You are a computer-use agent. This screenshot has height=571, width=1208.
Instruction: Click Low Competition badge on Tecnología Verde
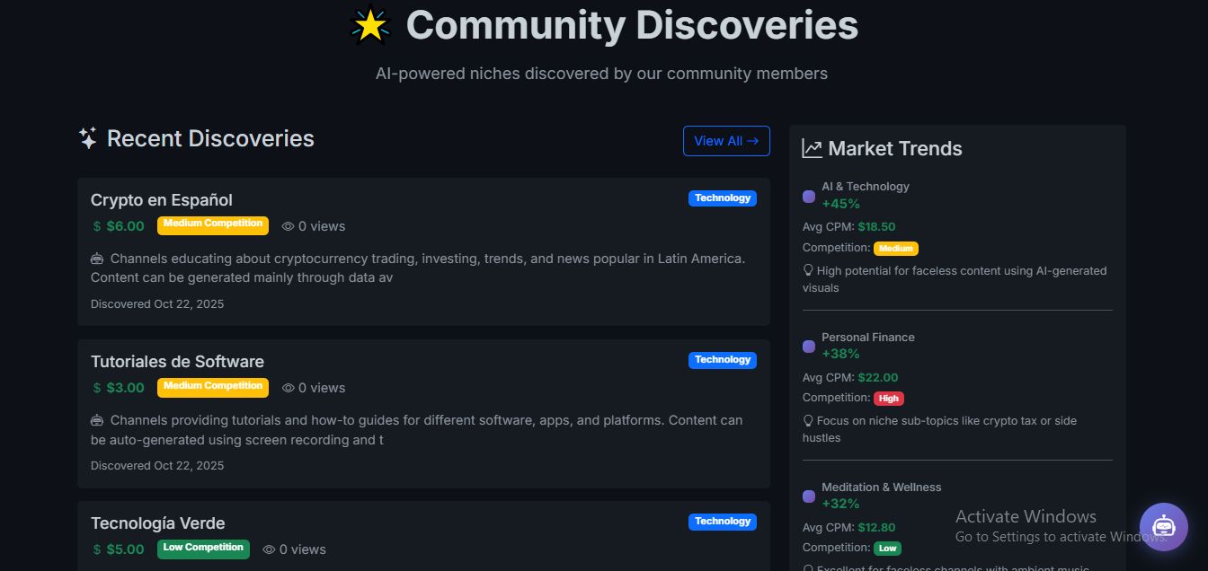pos(203,549)
